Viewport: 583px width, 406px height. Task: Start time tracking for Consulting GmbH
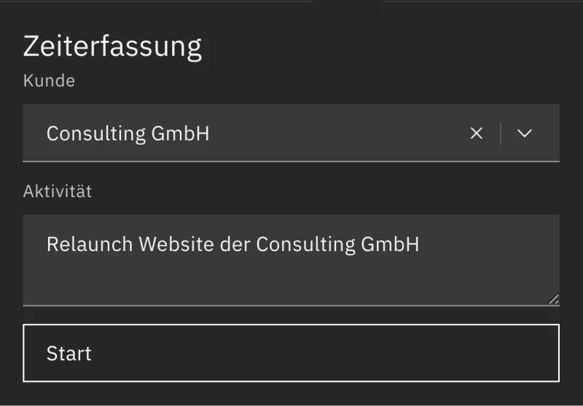[291, 353]
